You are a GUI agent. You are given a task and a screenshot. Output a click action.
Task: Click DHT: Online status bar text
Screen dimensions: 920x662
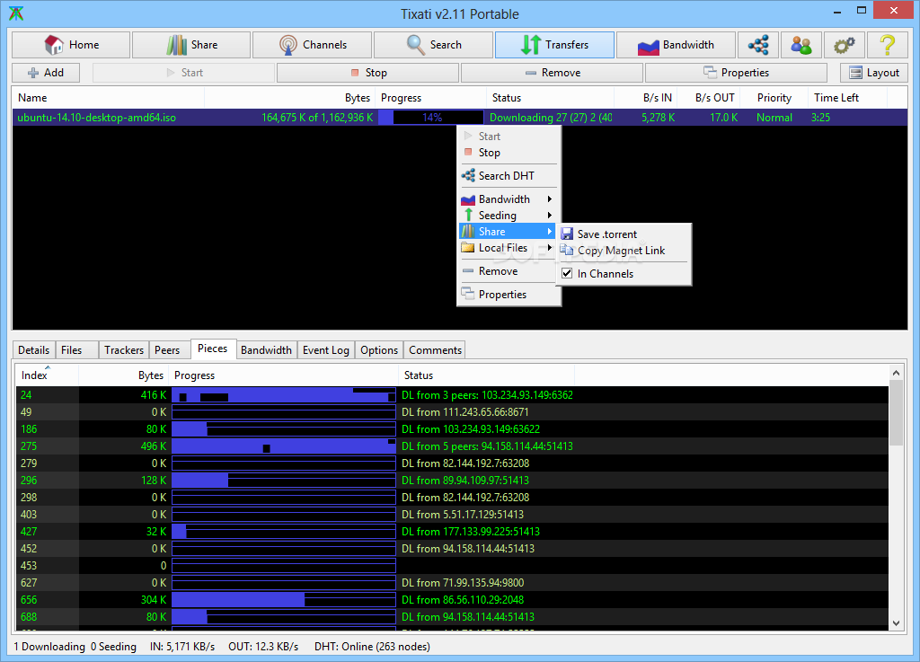(x=372, y=646)
